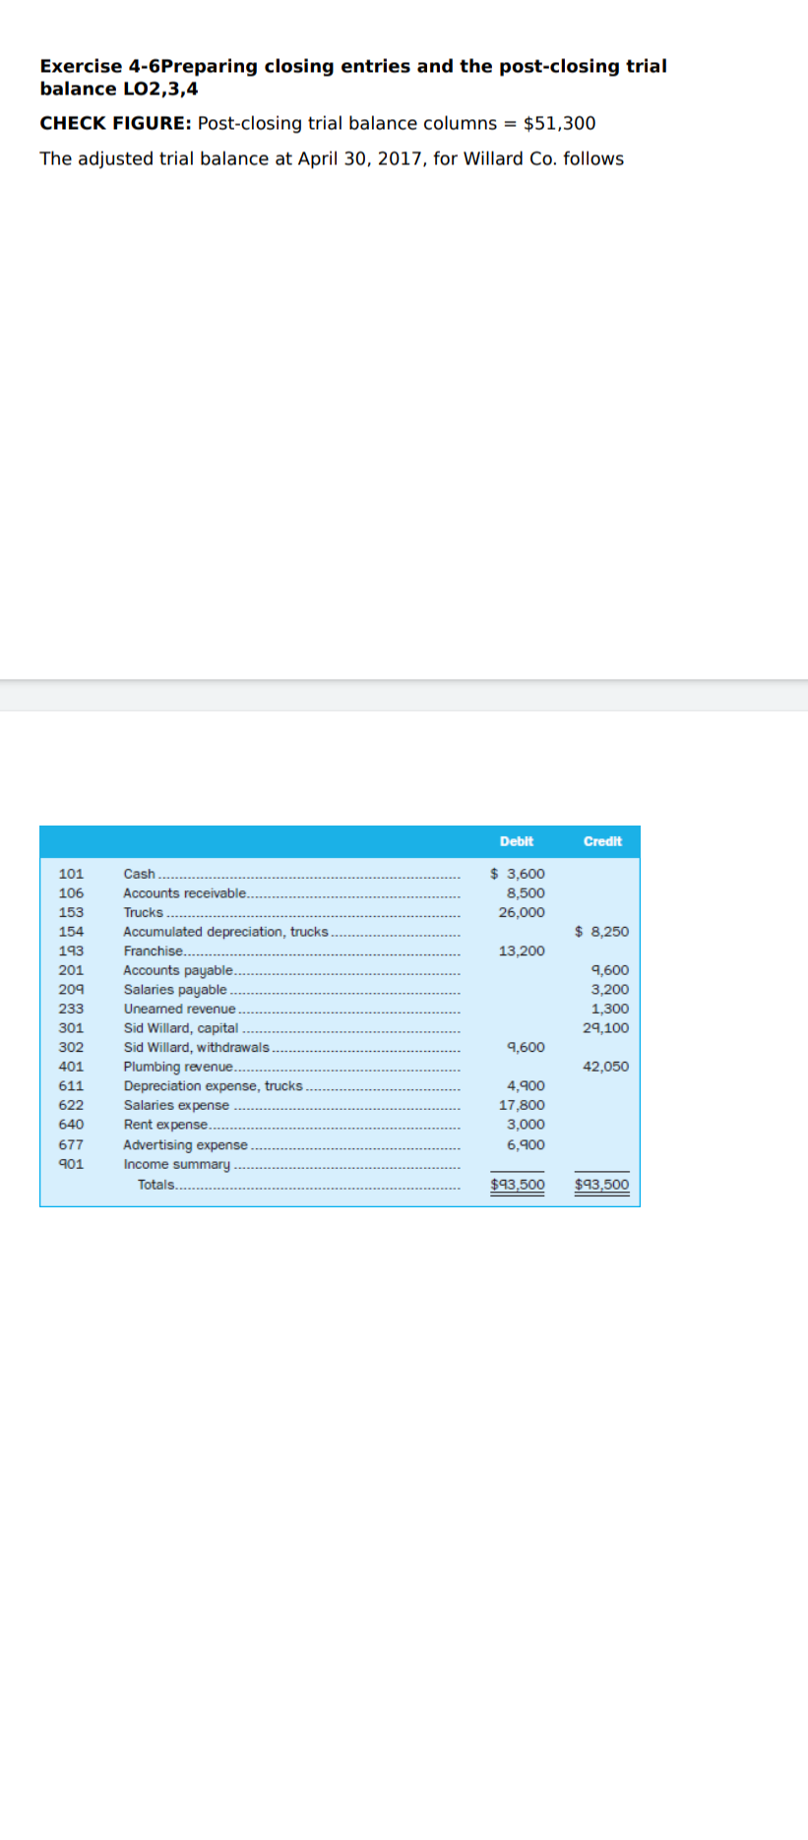Select the Advertising expense label
Screen dimensions: 808x1840
[x=185, y=1145]
